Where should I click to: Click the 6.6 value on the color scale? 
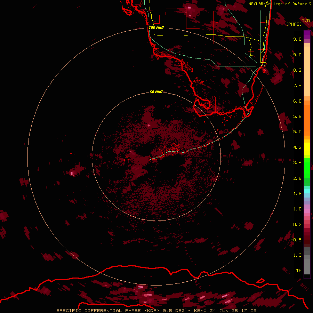point(297,101)
